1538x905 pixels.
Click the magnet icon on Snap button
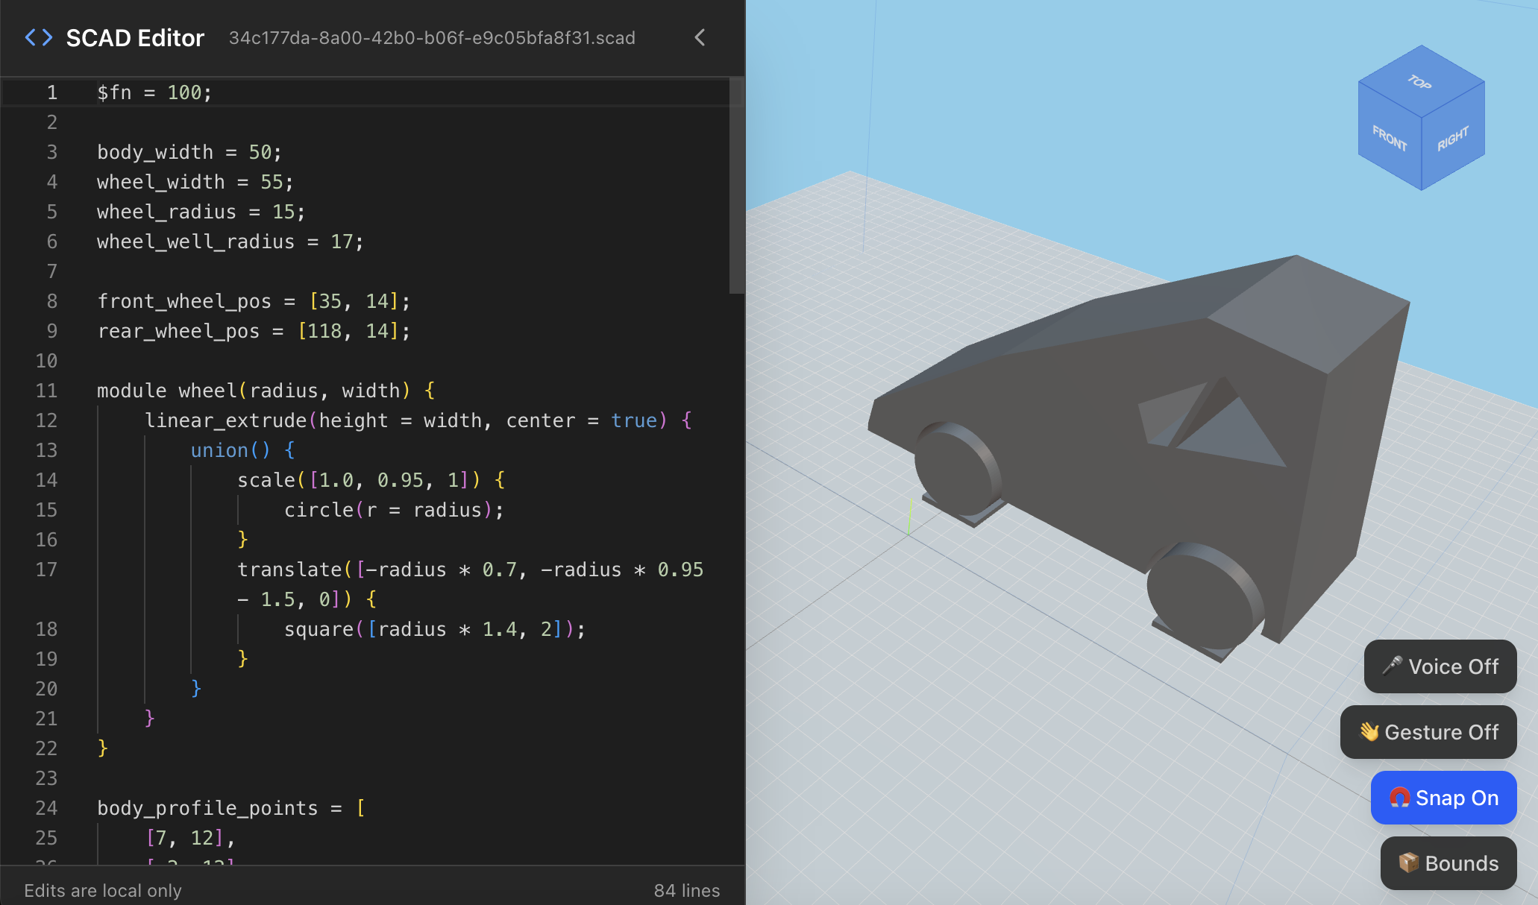(x=1399, y=798)
